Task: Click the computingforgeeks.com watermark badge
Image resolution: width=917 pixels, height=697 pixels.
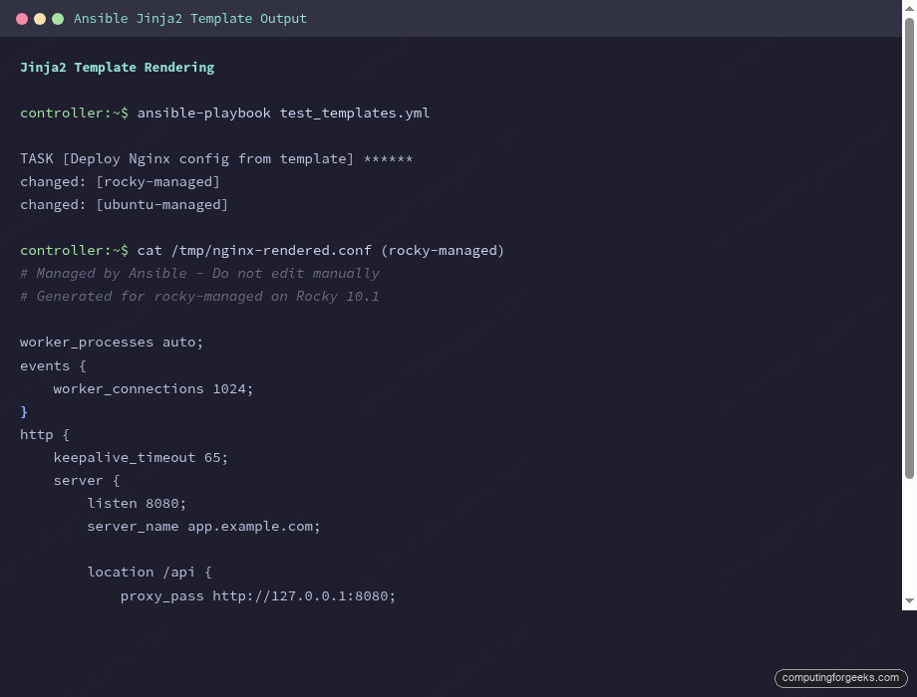Action: (840, 678)
